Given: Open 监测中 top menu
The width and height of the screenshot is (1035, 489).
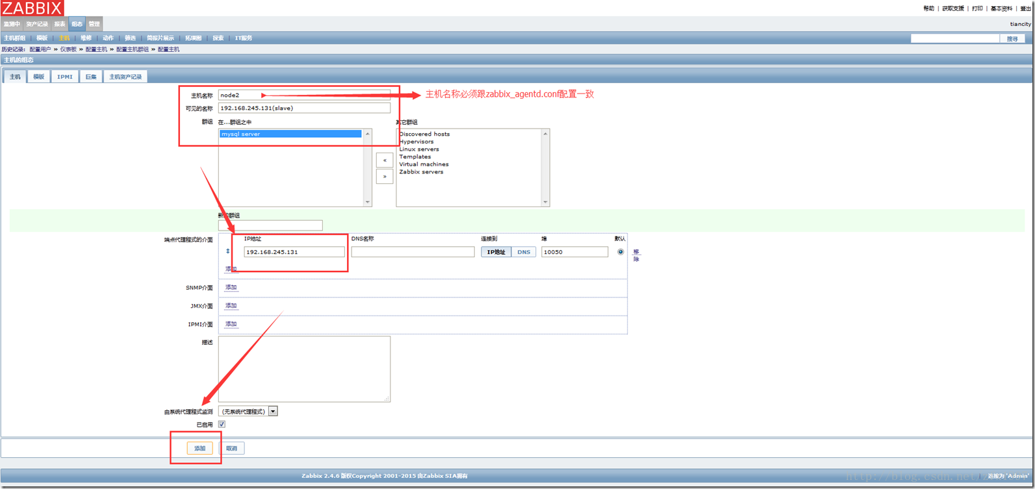Looking at the screenshot, I should click(12, 24).
